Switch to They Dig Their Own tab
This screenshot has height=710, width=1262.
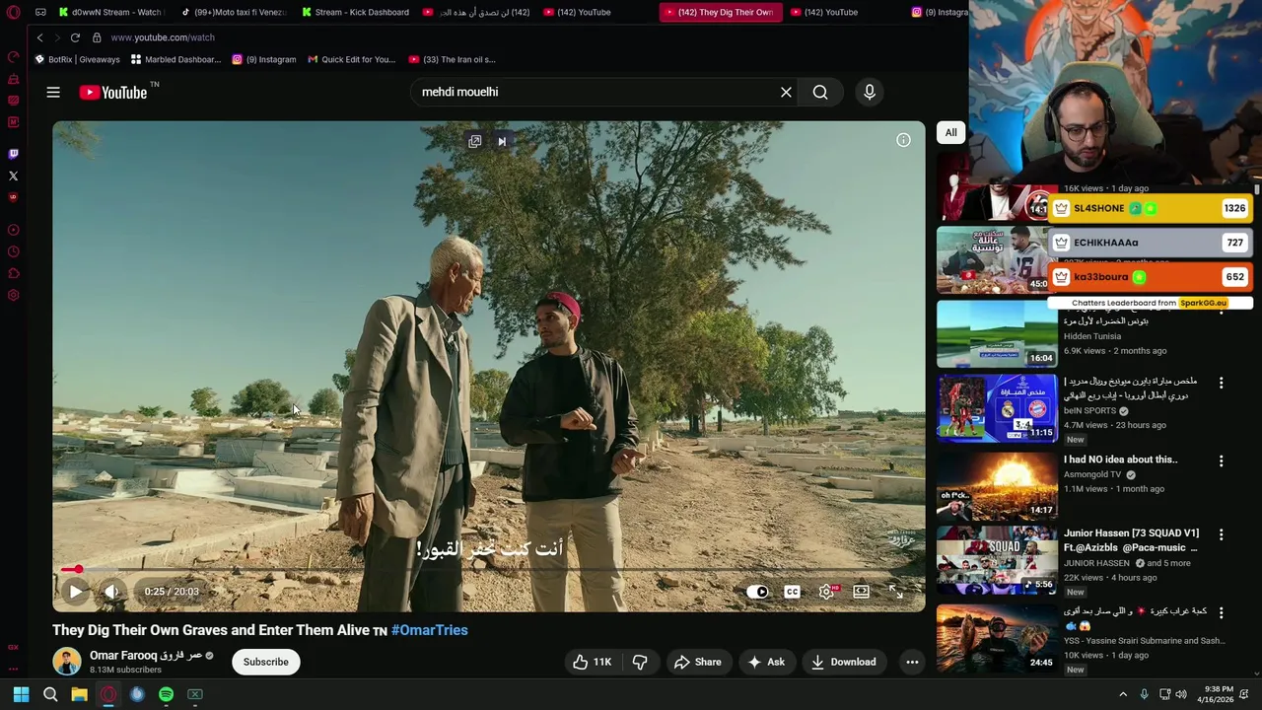point(723,12)
